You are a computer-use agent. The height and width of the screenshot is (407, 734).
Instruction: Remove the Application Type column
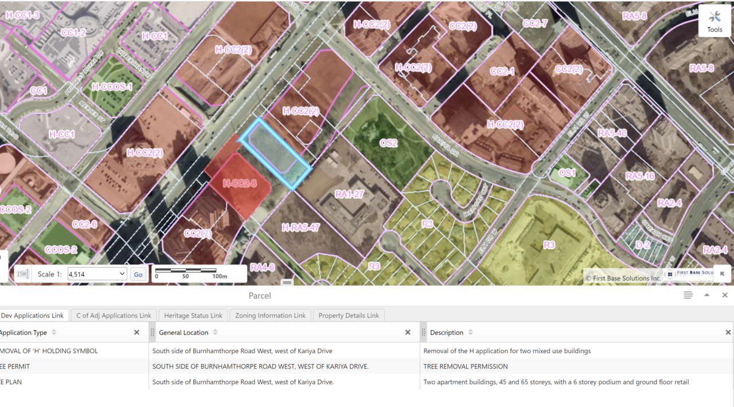(x=136, y=332)
